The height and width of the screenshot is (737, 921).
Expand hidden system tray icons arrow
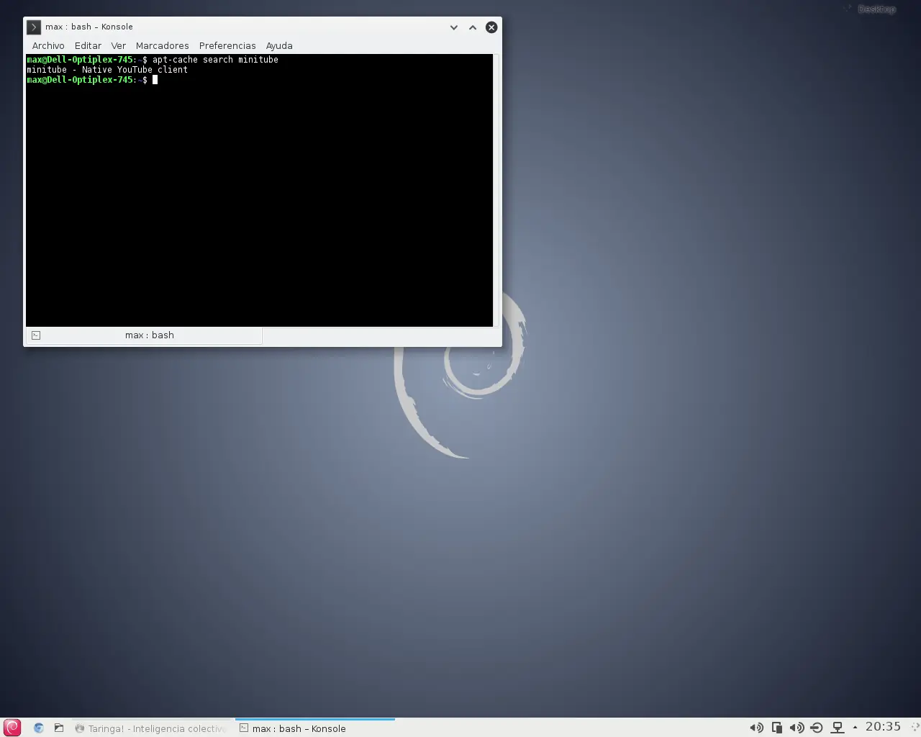pyautogui.click(x=855, y=727)
